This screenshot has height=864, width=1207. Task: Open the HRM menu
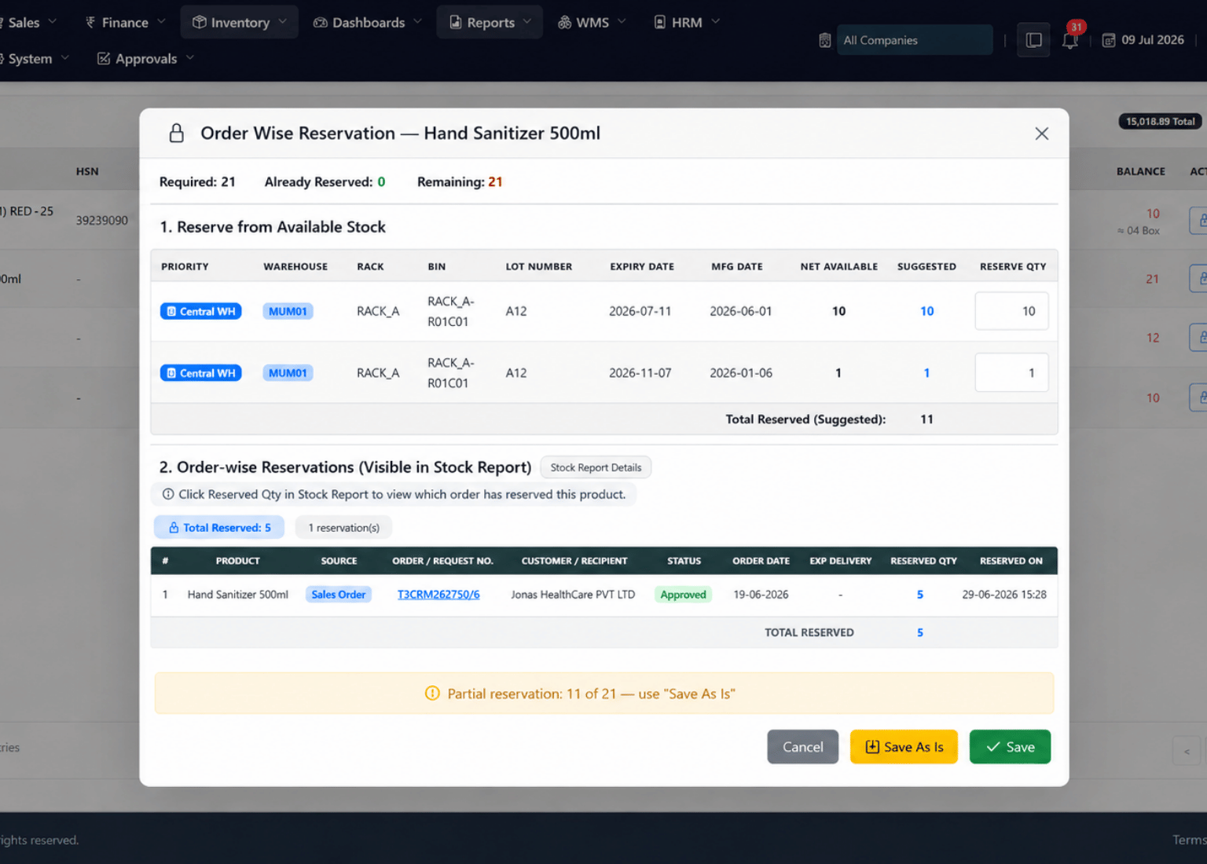tap(687, 22)
